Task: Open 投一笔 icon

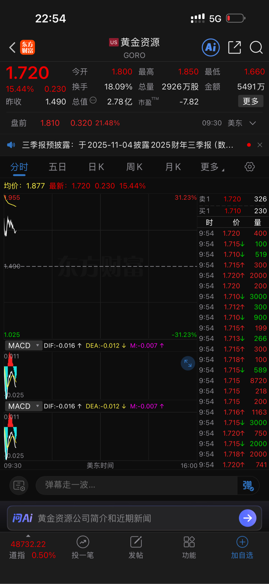Action: coord(83,542)
